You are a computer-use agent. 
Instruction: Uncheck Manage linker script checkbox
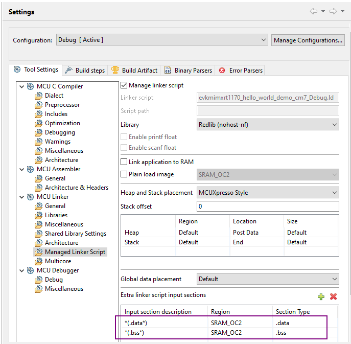pyautogui.click(x=124, y=85)
